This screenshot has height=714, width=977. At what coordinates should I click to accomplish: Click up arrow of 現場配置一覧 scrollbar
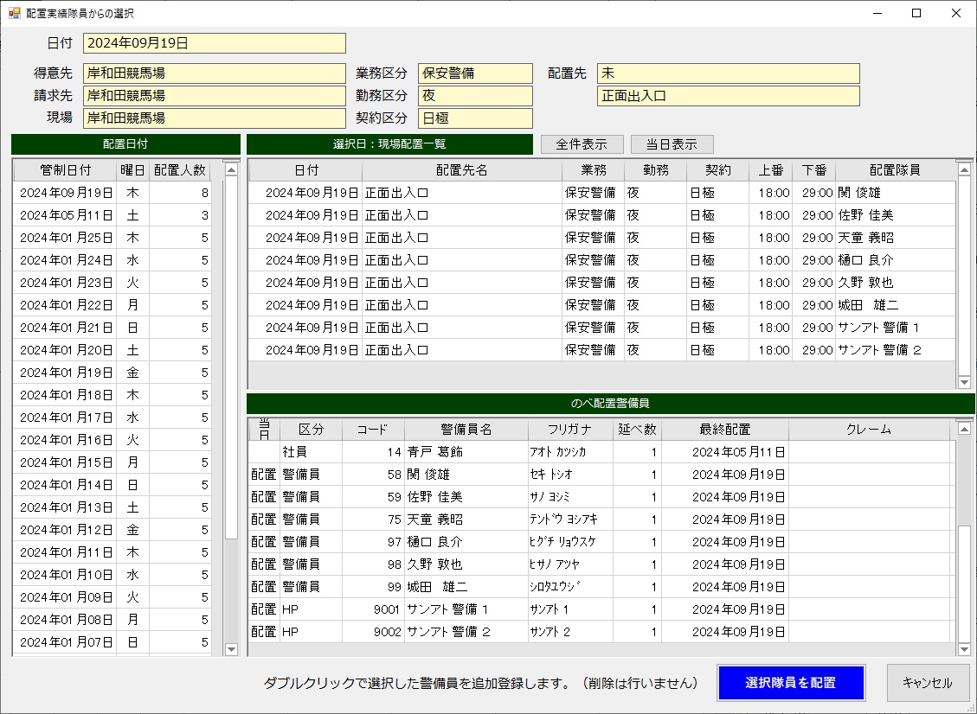click(x=964, y=170)
